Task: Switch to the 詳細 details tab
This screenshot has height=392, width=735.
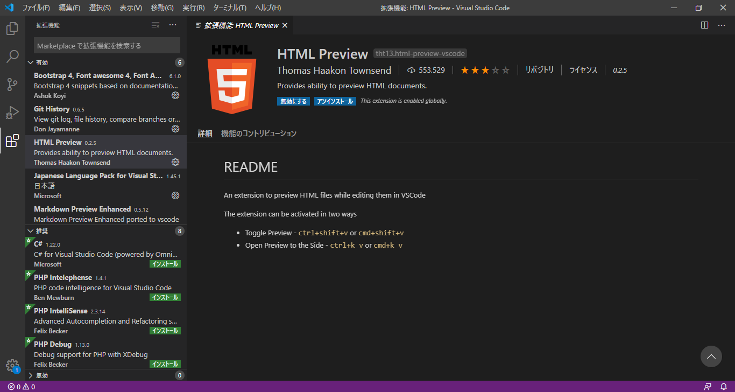Action: 205,134
